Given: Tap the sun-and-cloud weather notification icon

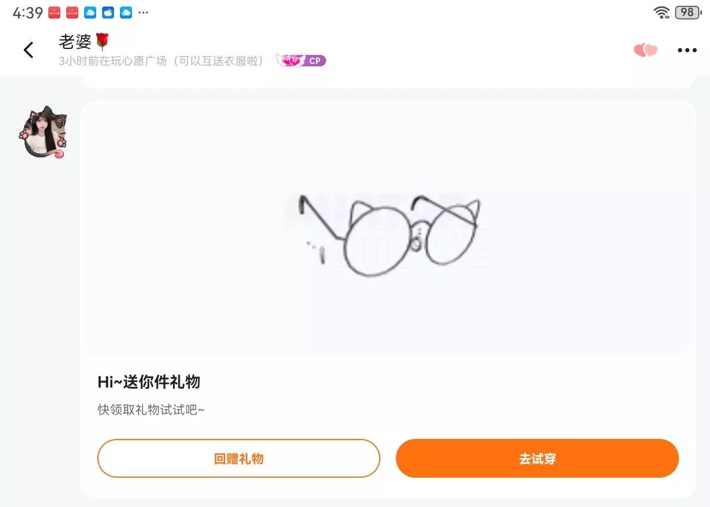Looking at the screenshot, I should (x=108, y=13).
